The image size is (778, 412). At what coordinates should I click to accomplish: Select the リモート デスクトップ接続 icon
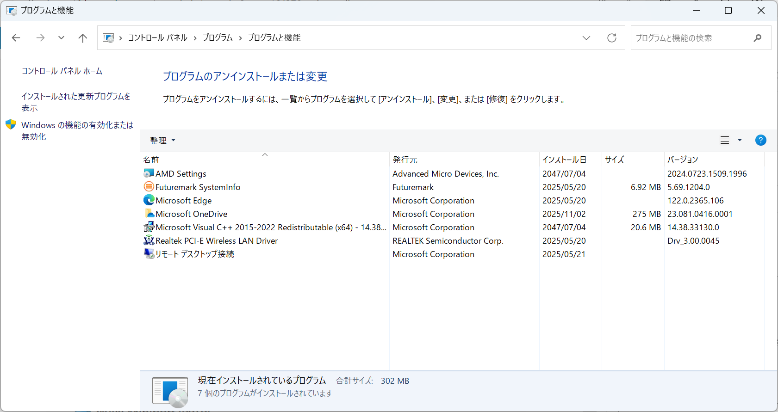click(x=149, y=254)
